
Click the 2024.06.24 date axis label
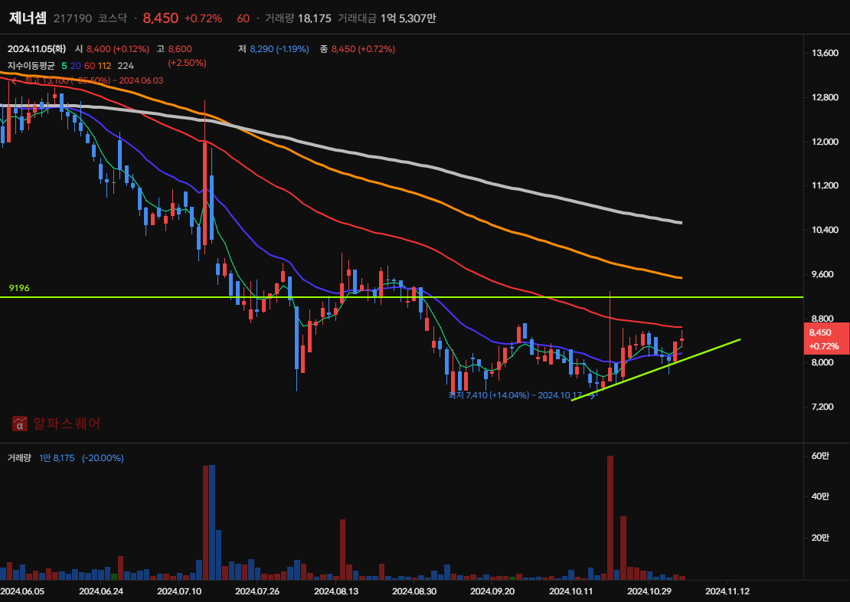[x=101, y=591]
